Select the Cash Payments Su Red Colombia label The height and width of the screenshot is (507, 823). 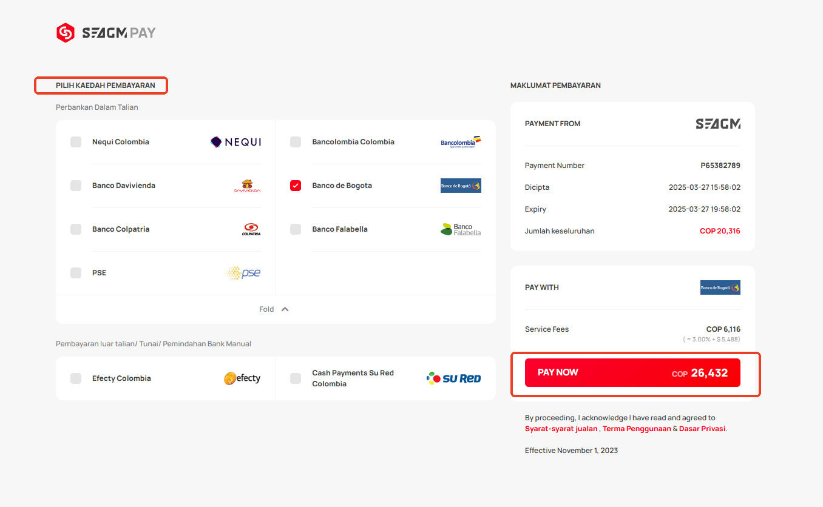point(353,378)
